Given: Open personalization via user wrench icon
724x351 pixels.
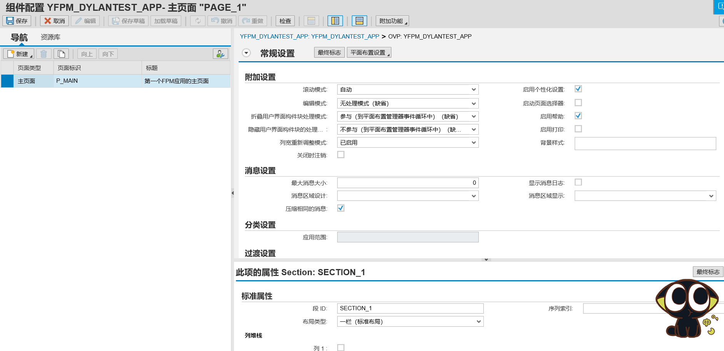Looking at the screenshot, I should tap(220, 53).
